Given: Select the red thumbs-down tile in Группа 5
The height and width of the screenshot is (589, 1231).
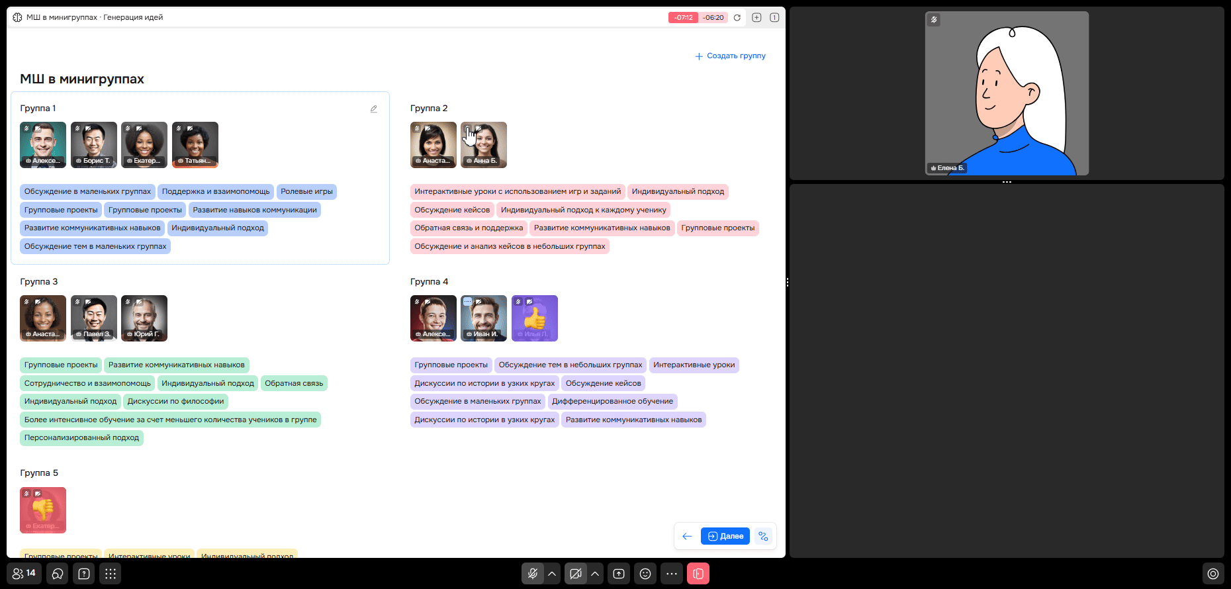Looking at the screenshot, I should coord(43,510).
